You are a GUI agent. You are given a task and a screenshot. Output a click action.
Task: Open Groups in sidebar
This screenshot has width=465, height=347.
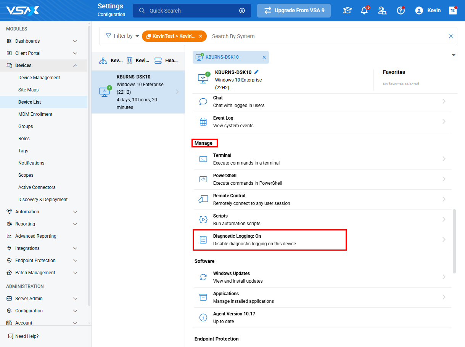26,126
